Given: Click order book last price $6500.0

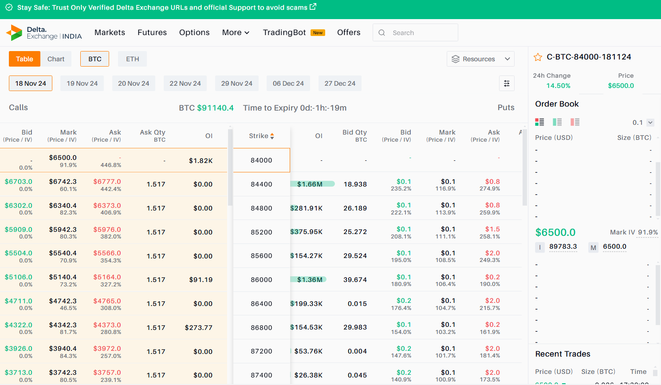Looking at the screenshot, I should [555, 232].
